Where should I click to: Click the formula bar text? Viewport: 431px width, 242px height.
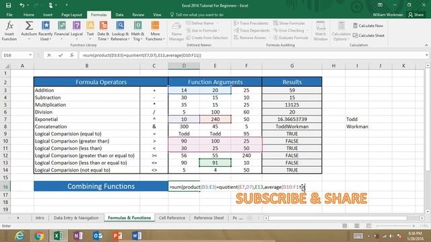(142, 55)
